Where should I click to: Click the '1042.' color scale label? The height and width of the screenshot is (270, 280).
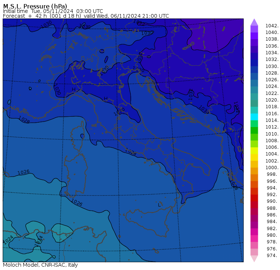coord(272,26)
